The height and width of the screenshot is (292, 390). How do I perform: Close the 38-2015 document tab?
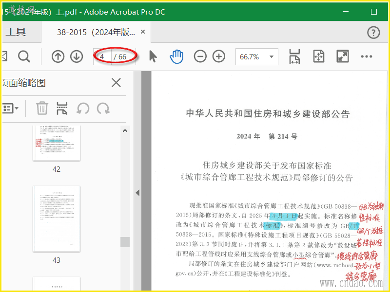(x=143, y=32)
